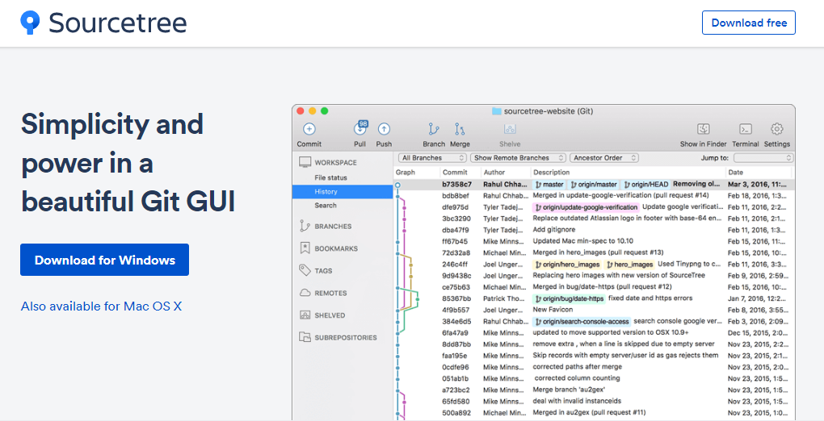Select "Merge branch 'au2gex'" commit

pyautogui.click(x=594, y=390)
